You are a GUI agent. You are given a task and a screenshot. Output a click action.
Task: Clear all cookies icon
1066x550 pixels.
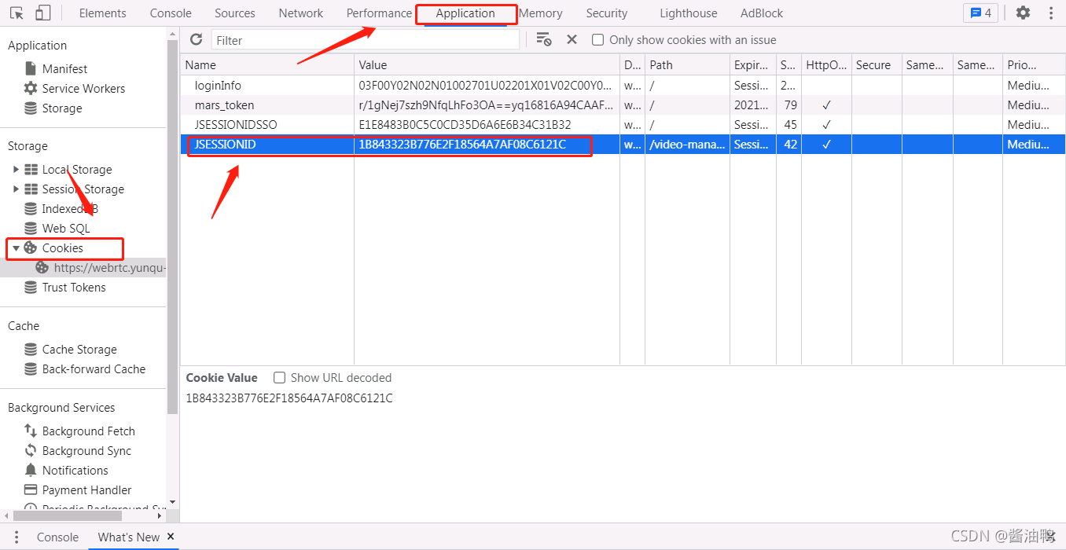(x=543, y=39)
